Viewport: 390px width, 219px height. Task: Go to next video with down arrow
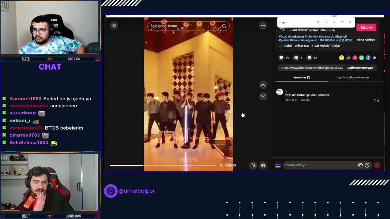(x=263, y=96)
